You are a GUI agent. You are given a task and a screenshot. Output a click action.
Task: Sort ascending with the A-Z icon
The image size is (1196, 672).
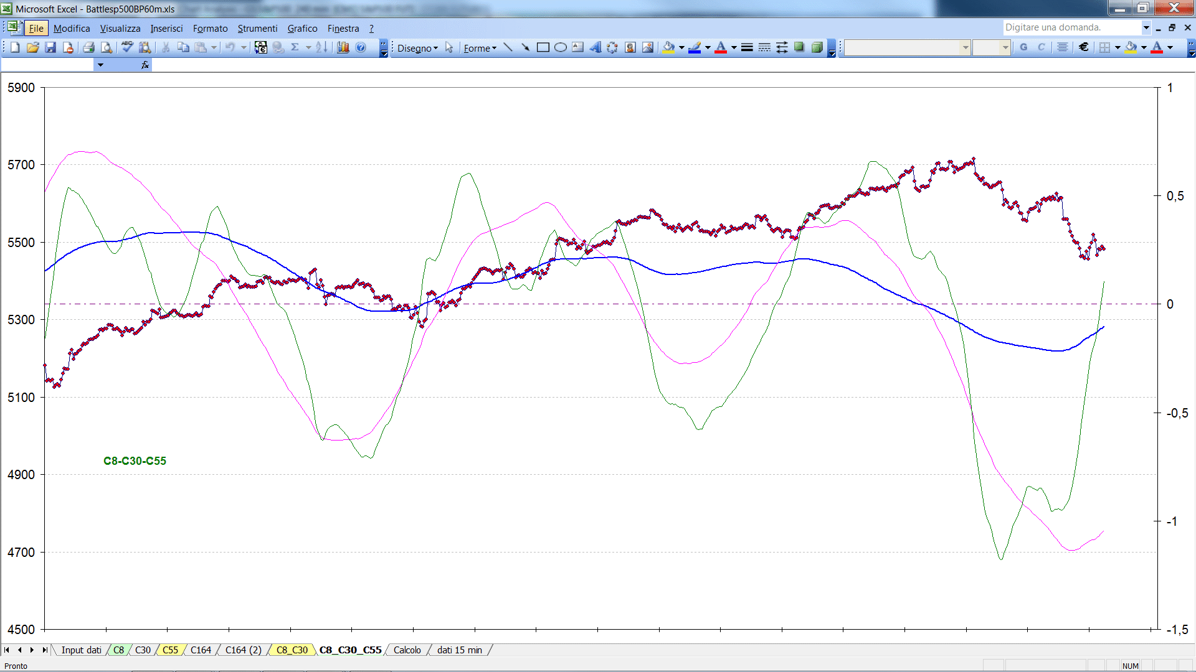coord(321,47)
